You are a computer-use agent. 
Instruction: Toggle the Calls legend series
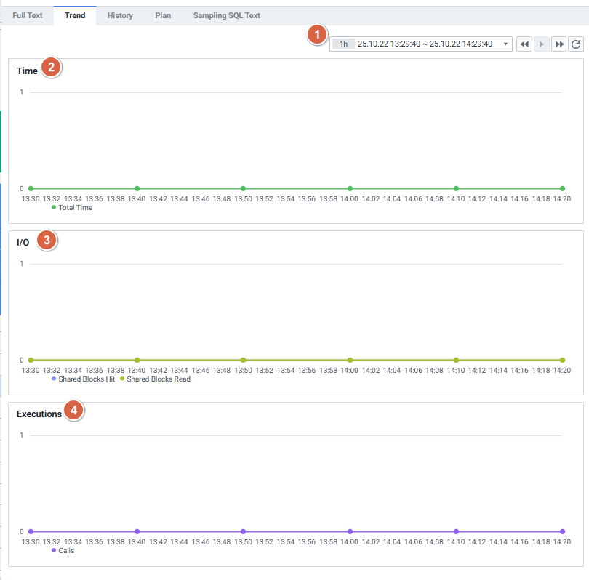point(63,550)
